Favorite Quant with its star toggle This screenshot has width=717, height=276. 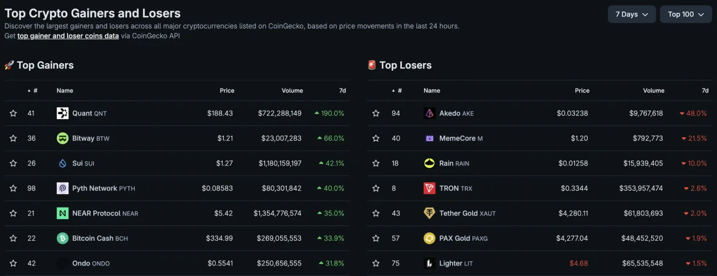(x=13, y=113)
